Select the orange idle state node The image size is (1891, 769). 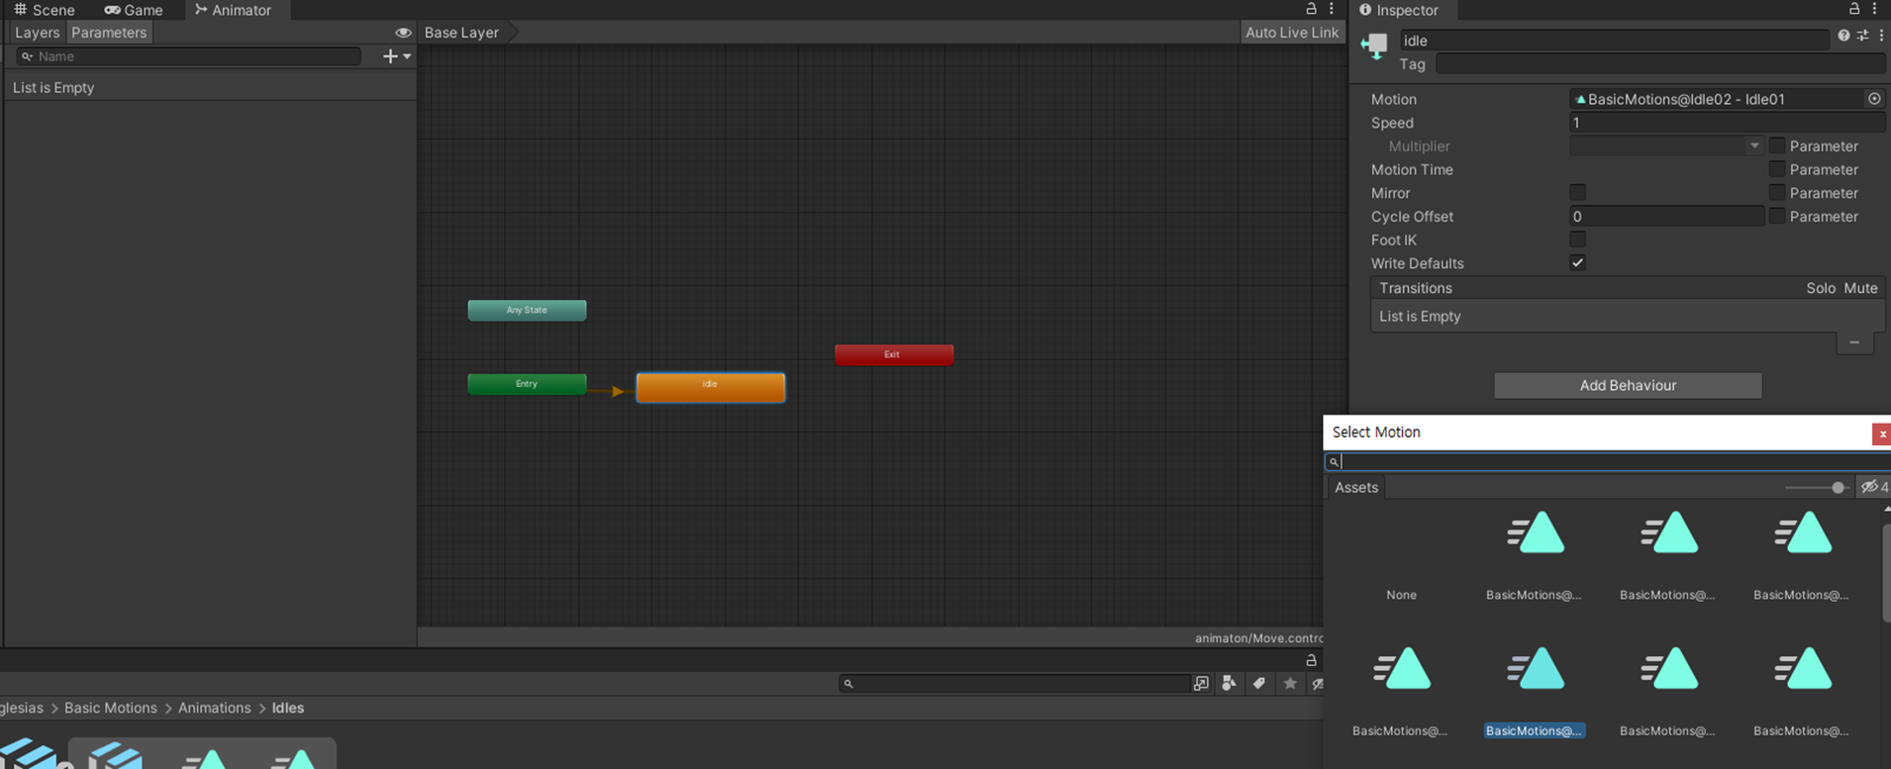pyautogui.click(x=711, y=387)
